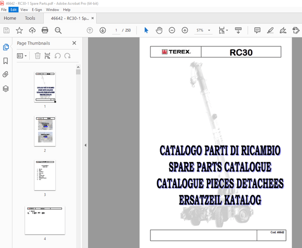
Task: Open Page Thumbnails sidebar icon
Action: (x=6, y=47)
